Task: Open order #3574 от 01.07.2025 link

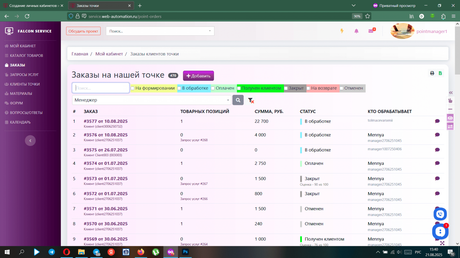Action: (106, 163)
